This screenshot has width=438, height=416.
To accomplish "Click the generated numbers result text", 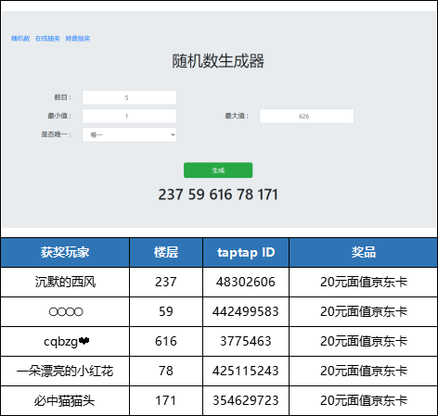I will [218, 195].
